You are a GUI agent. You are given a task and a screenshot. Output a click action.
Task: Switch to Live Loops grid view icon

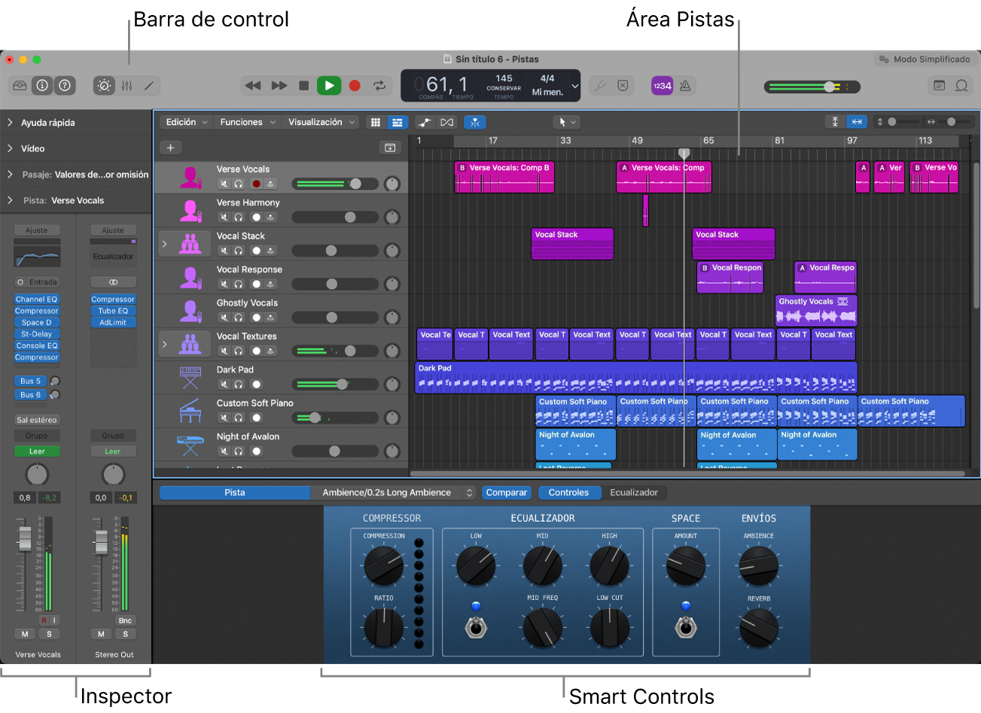376,122
